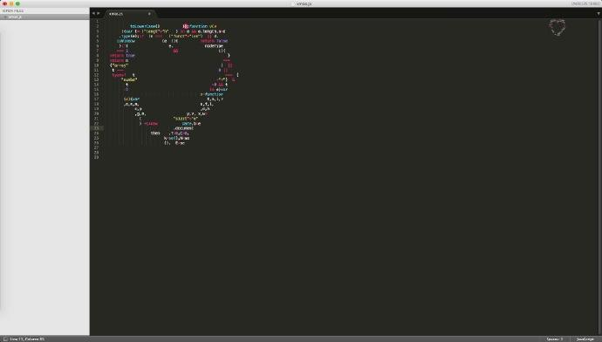
Task: Click the OPEN FILES sidebar heading
Action: coord(13,10)
